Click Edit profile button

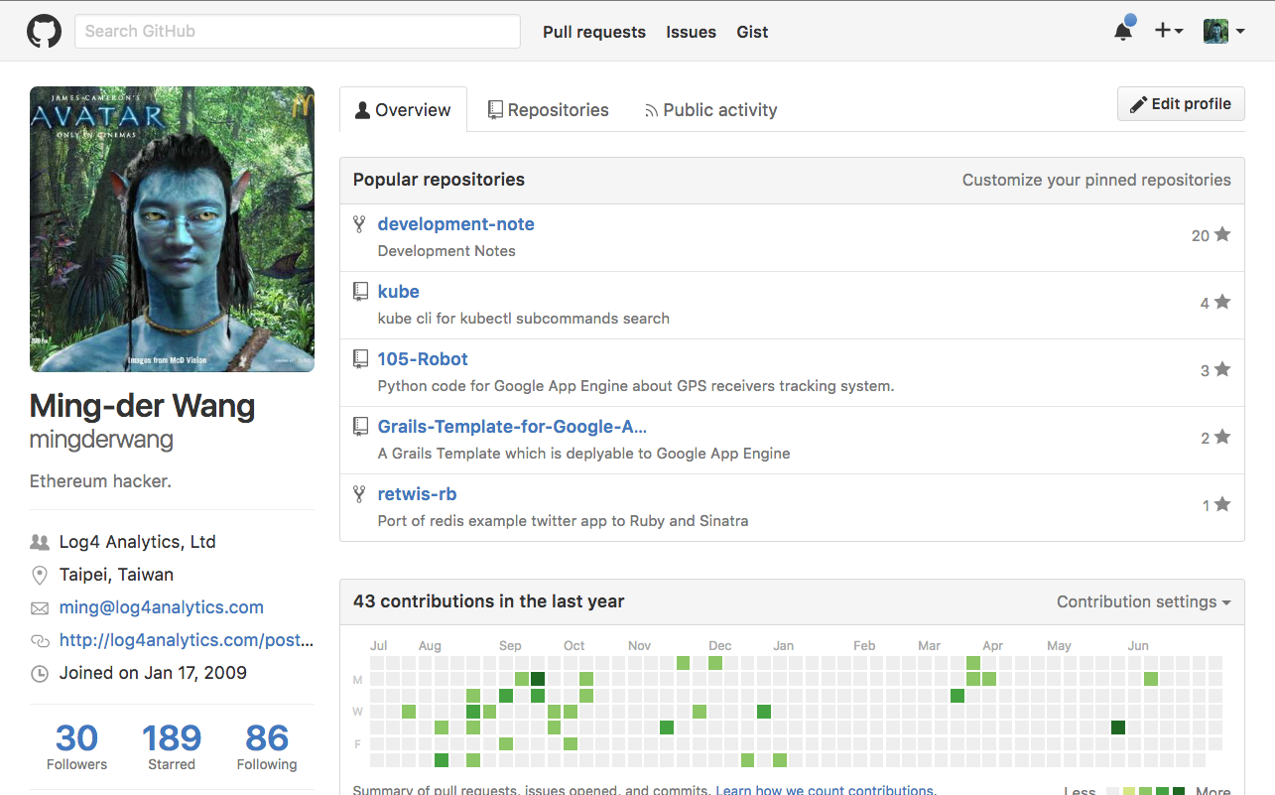1181,103
